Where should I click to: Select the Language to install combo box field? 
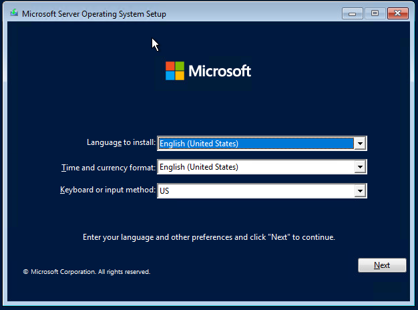point(262,144)
